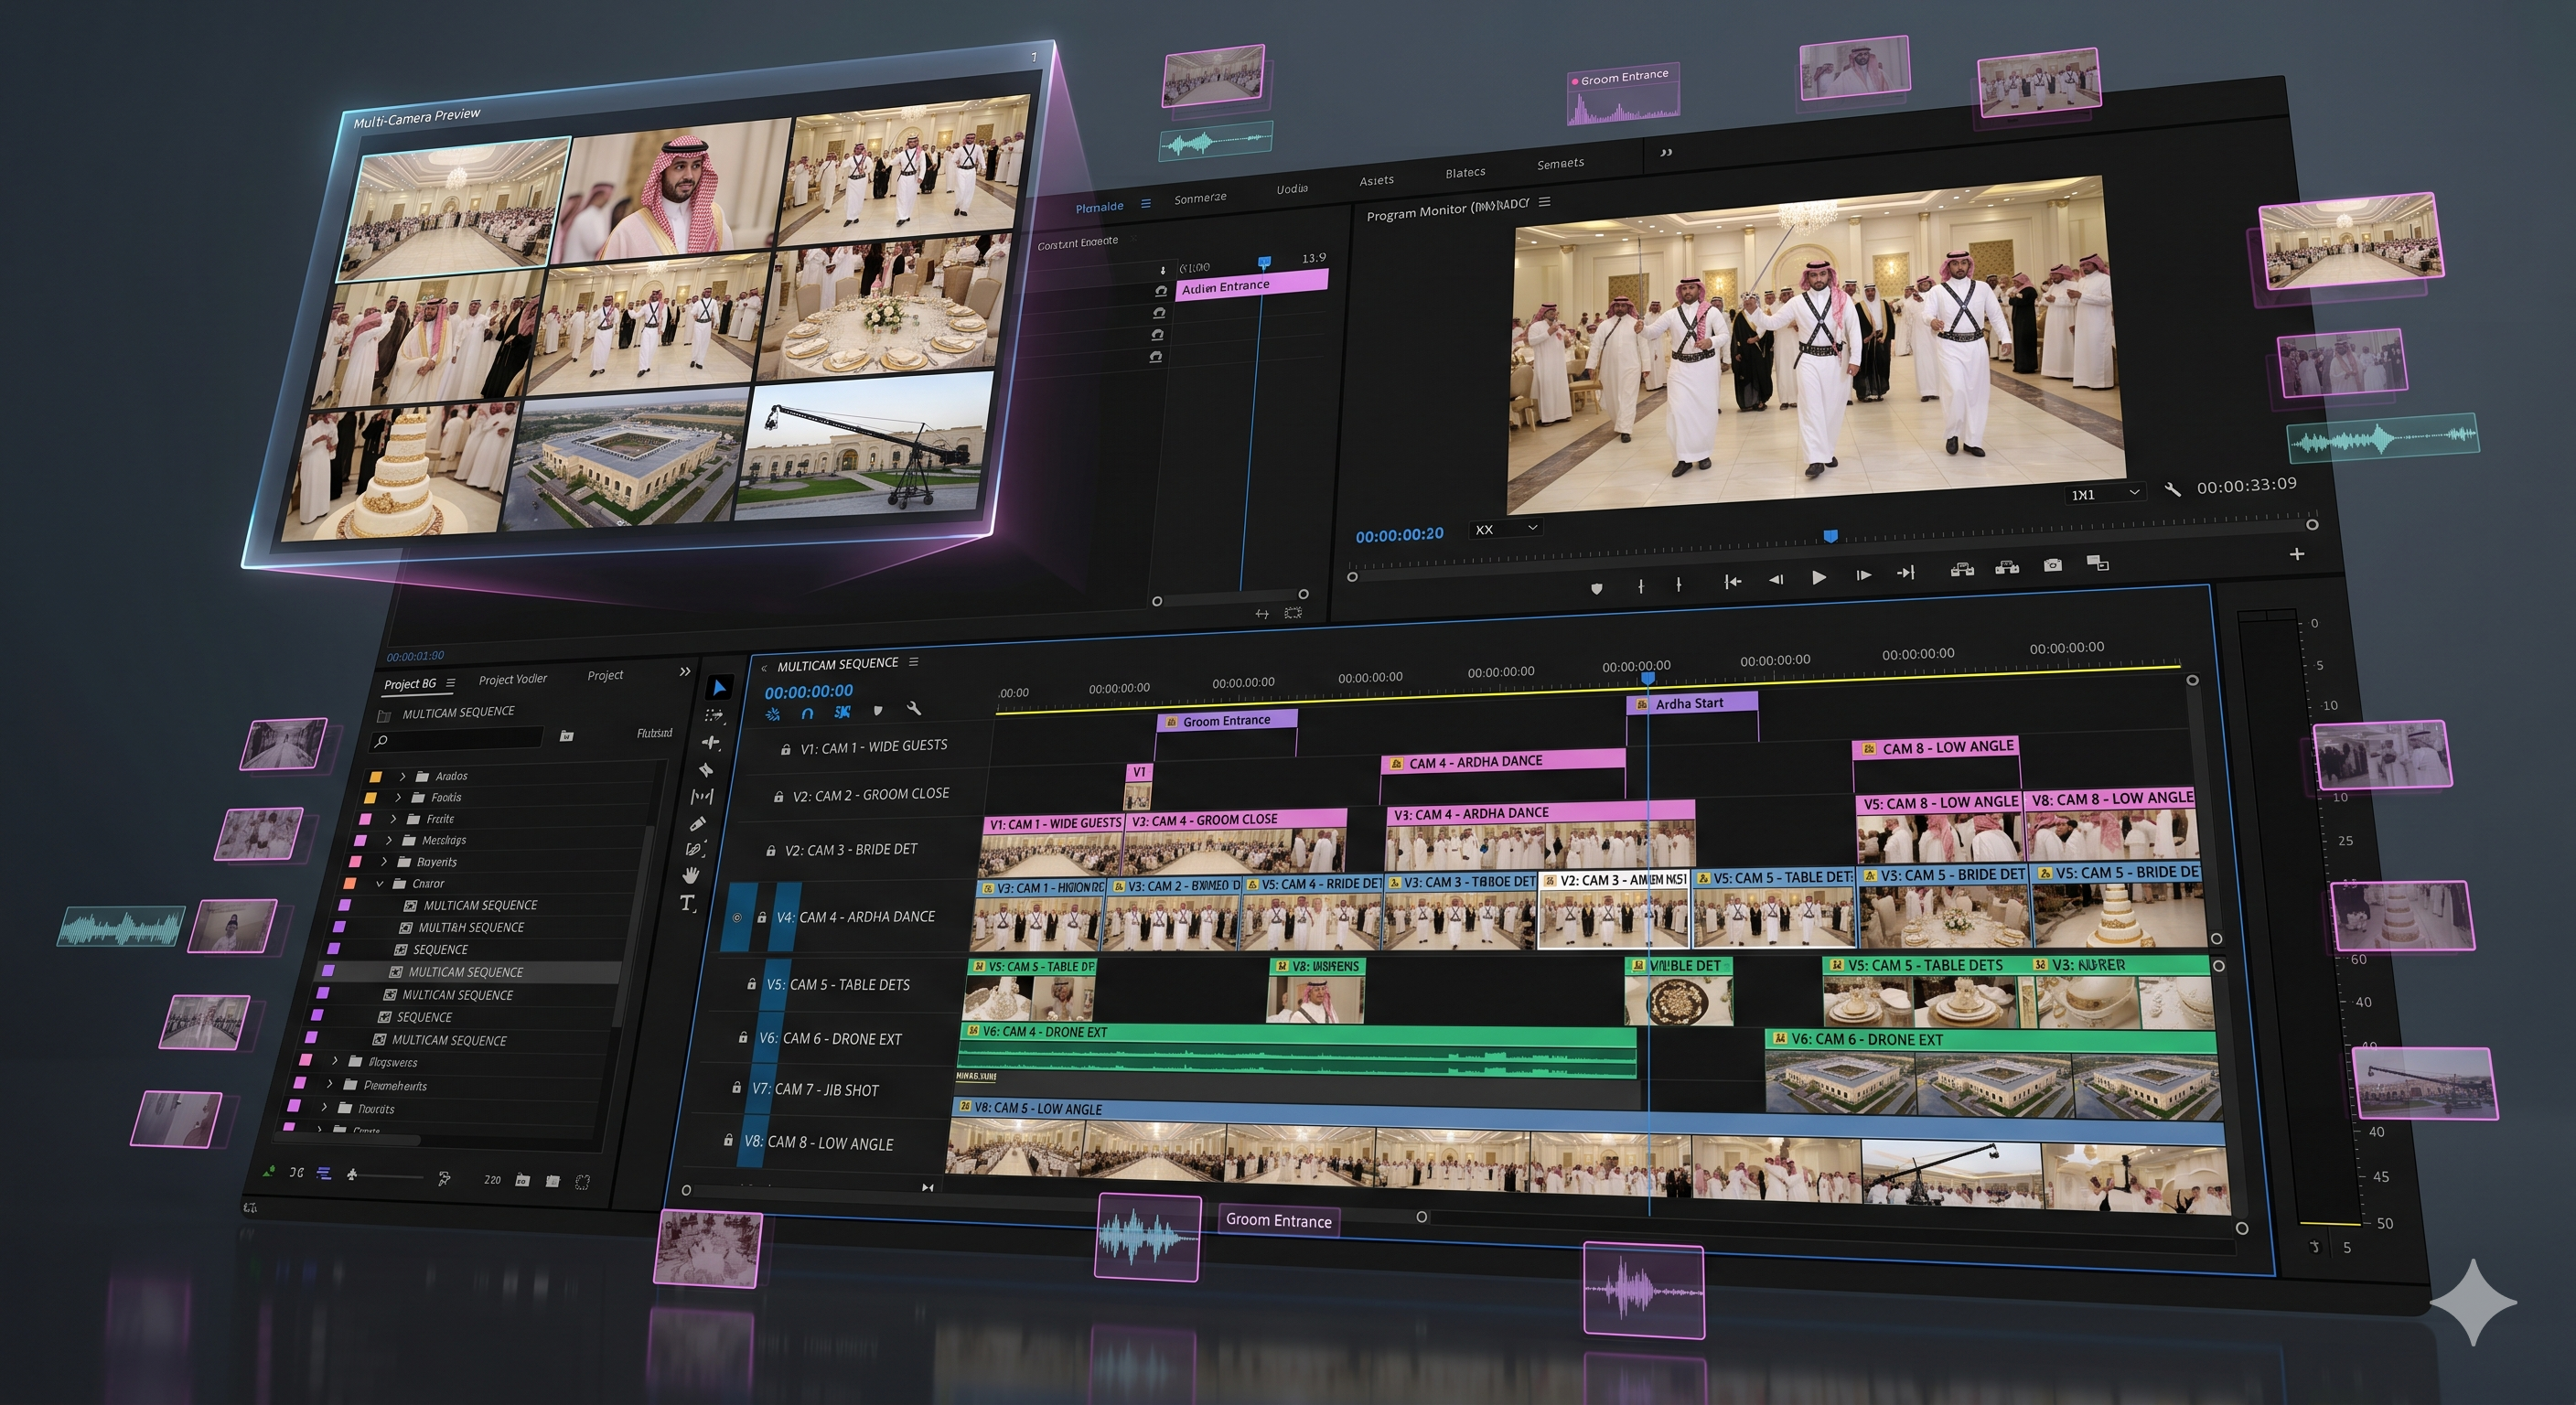Open new bin folder icon beside search
This screenshot has width=2576, height=1405.
(566, 736)
